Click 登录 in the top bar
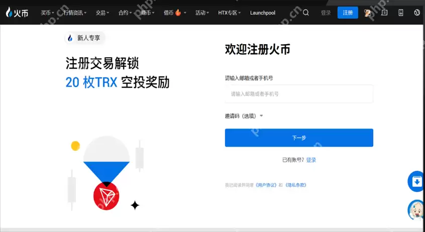Screen dimensions: 425x232 pos(326,13)
